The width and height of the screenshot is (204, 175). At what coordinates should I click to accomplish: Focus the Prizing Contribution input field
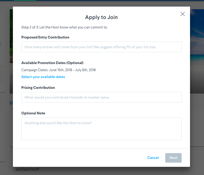click(101, 97)
